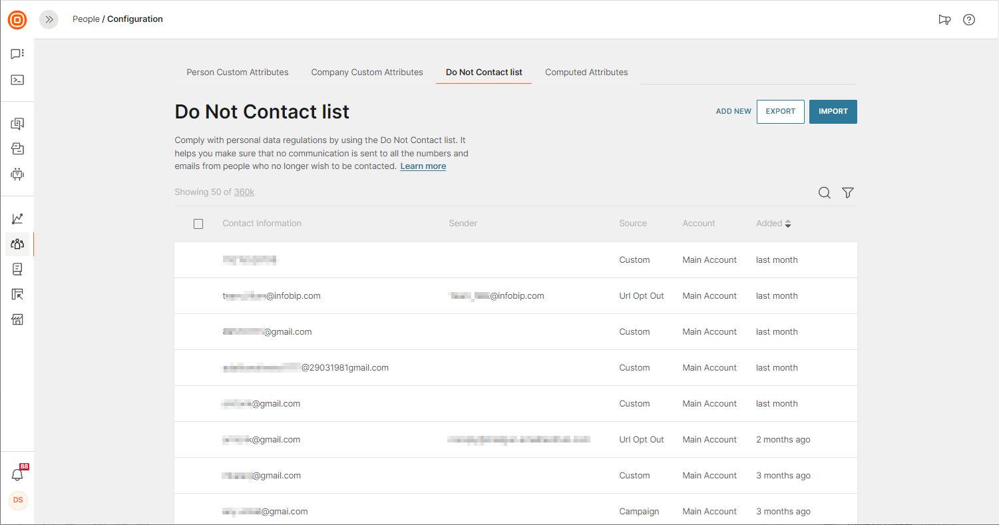Image resolution: width=999 pixels, height=525 pixels.
Task: Follow the Learn more link
Action: coord(423,166)
